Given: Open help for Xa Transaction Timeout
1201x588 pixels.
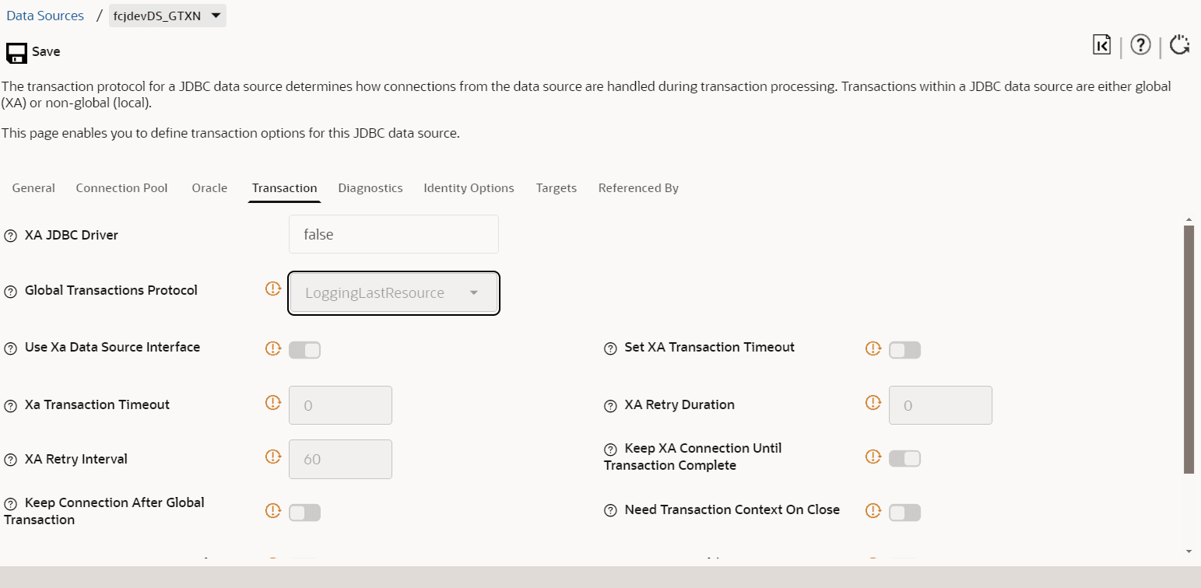Looking at the screenshot, I should pos(11,406).
